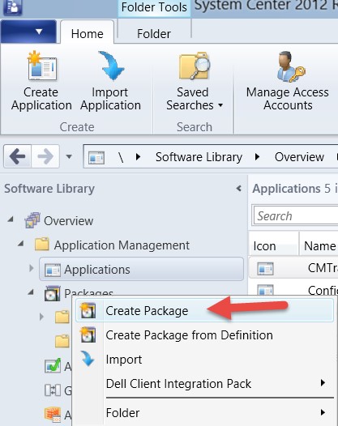
Task: Click the Packages node disc icon
Action: tap(52, 293)
